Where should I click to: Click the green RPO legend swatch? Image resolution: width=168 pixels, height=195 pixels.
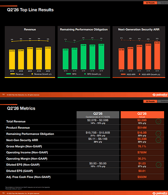click(69, 74)
